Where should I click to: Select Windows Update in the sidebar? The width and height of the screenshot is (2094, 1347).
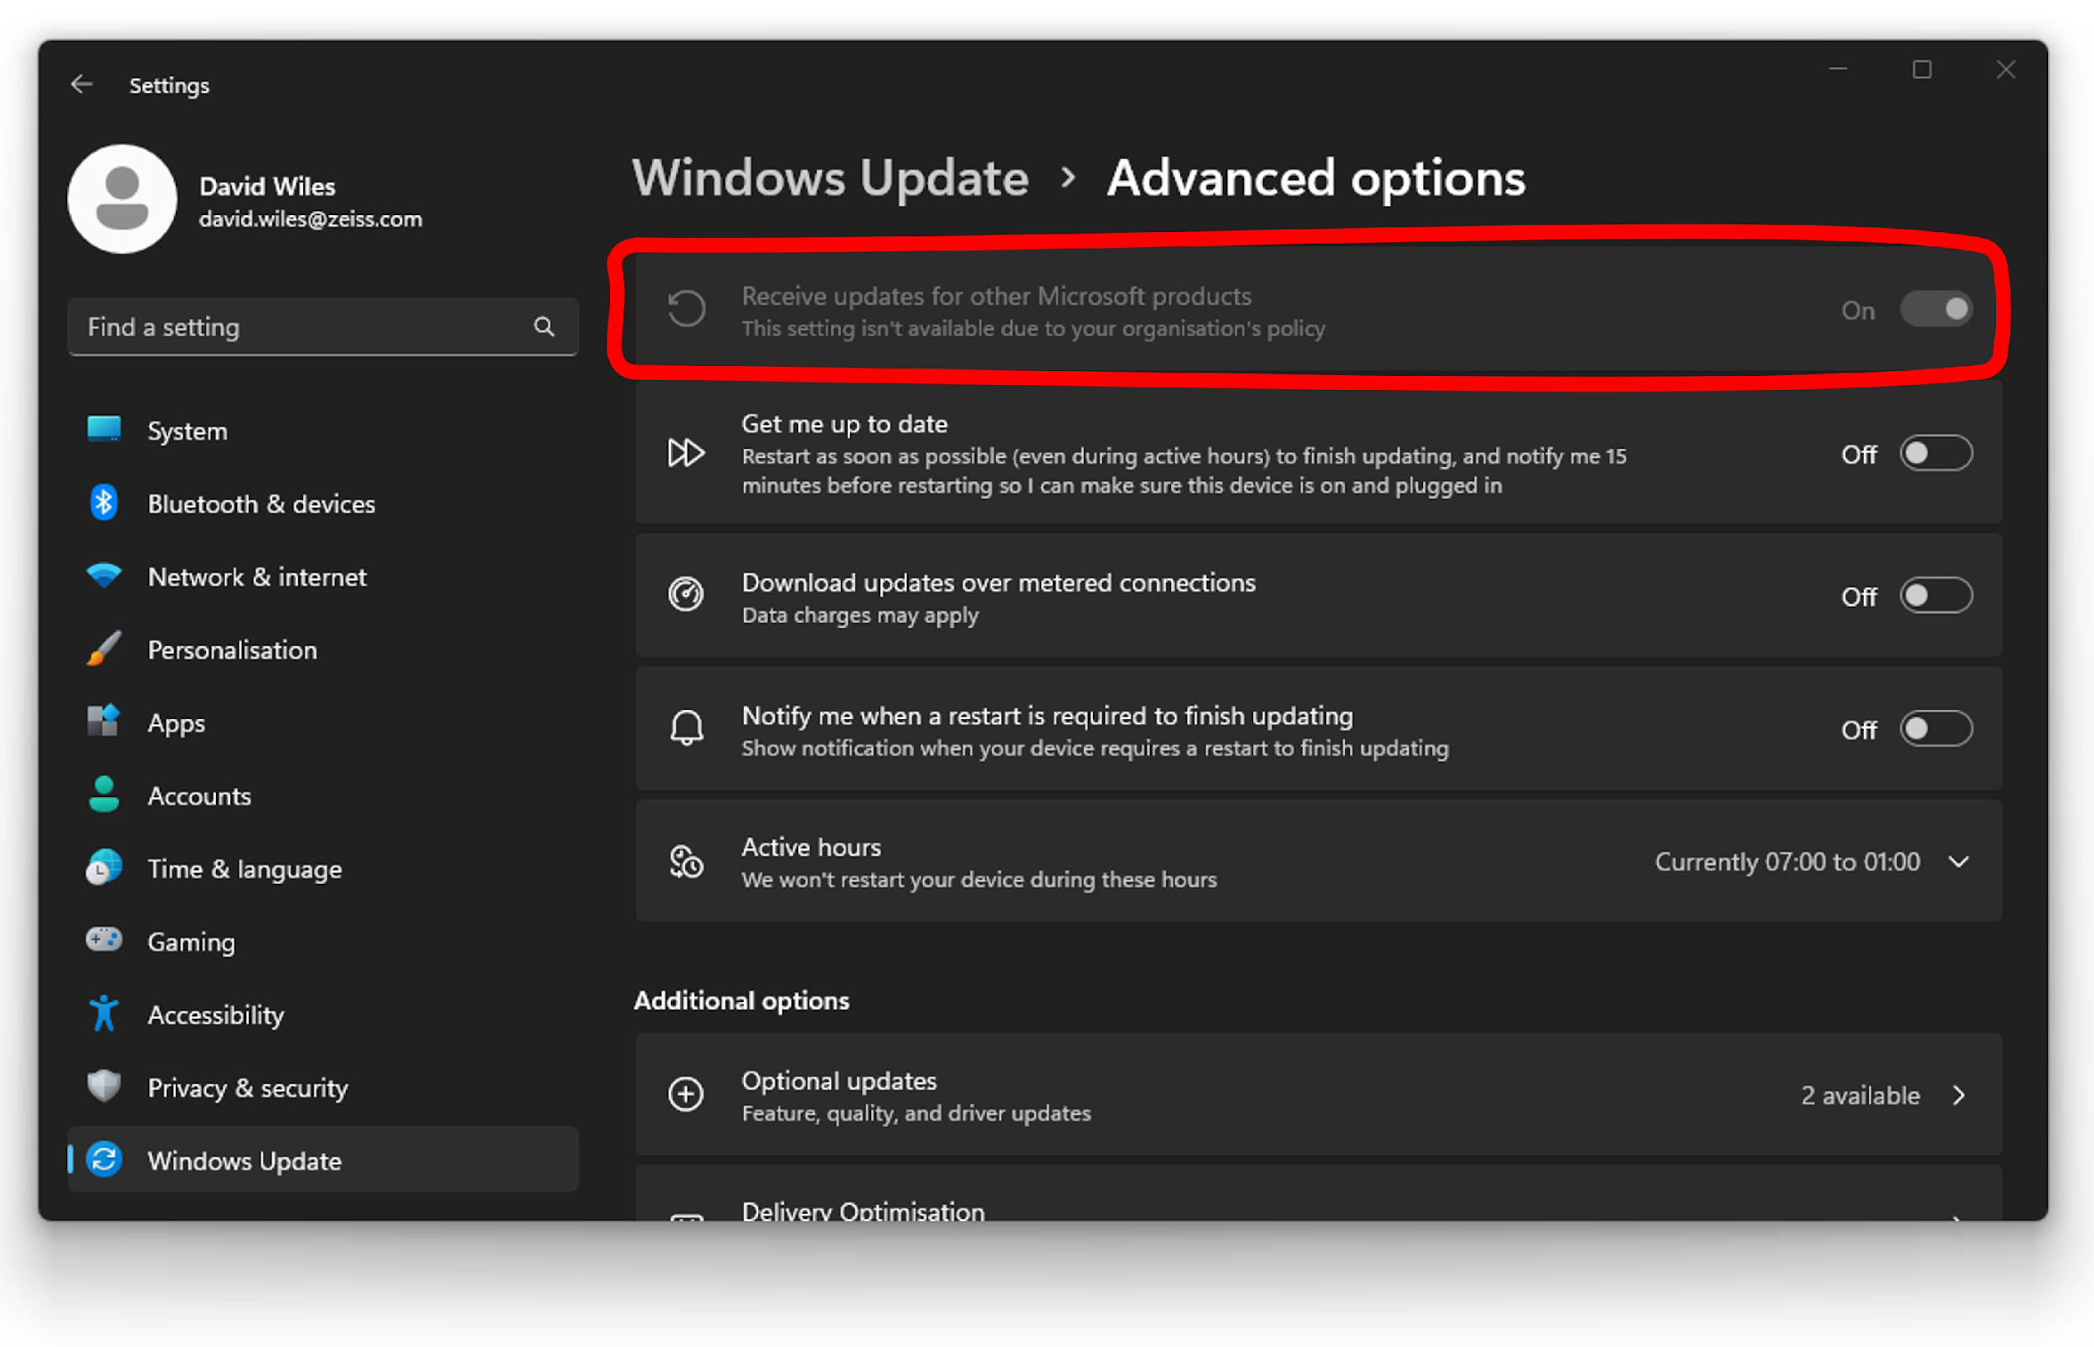pyautogui.click(x=245, y=1159)
